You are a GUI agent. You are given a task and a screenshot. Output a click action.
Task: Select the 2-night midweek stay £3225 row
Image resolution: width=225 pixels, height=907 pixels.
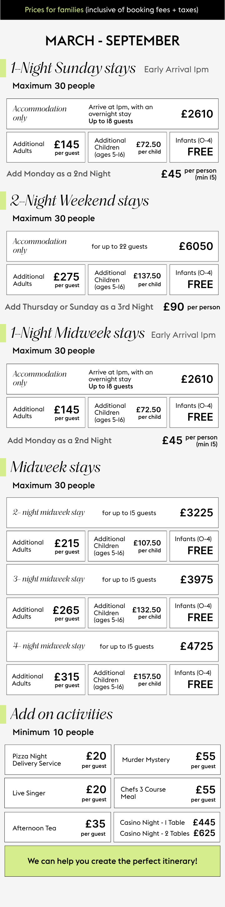tap(112, 513)
